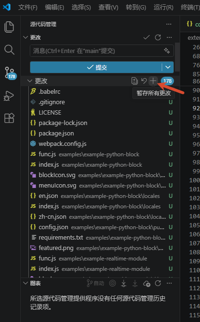Click the commit checkmark icon in header

pos(147,37)
